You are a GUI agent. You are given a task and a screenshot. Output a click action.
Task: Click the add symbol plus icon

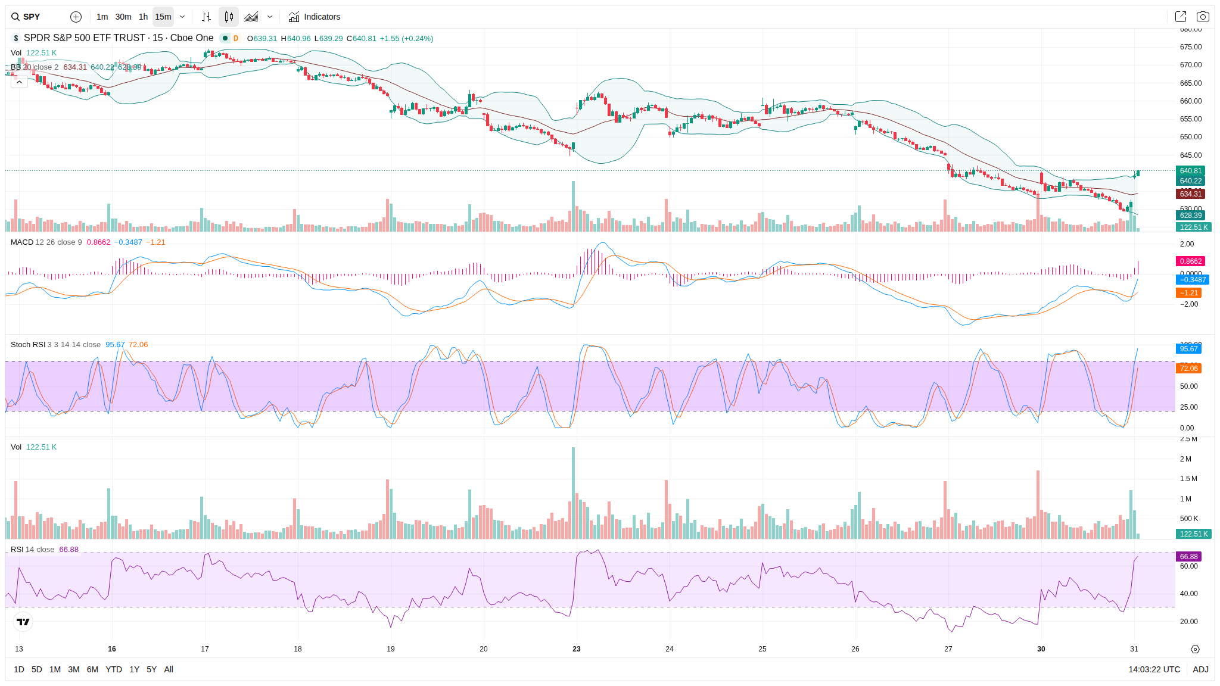(76, 17)
